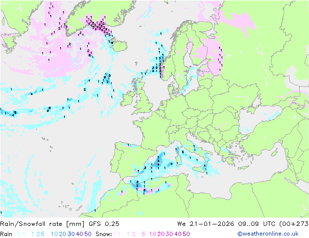Viewport: 309px width, 238px height.
Task: Pick the Snow legend value 0.1
Action: tap(116, 234)
